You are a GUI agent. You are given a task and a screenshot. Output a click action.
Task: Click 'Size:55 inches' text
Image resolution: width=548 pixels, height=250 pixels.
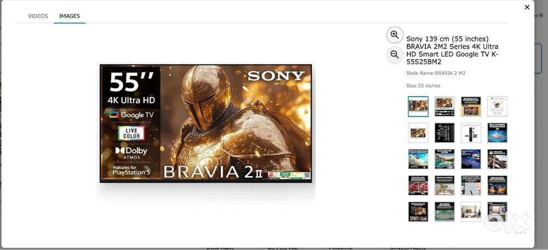(423, 86)
